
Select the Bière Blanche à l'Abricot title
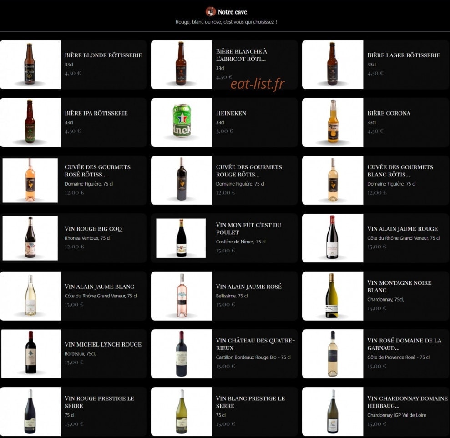coord(241,55)
